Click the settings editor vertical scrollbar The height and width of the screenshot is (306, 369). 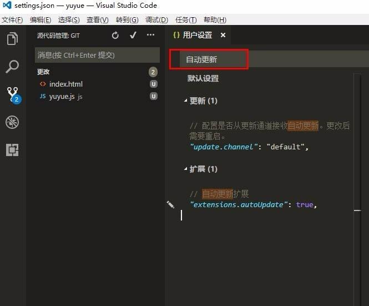357,188
